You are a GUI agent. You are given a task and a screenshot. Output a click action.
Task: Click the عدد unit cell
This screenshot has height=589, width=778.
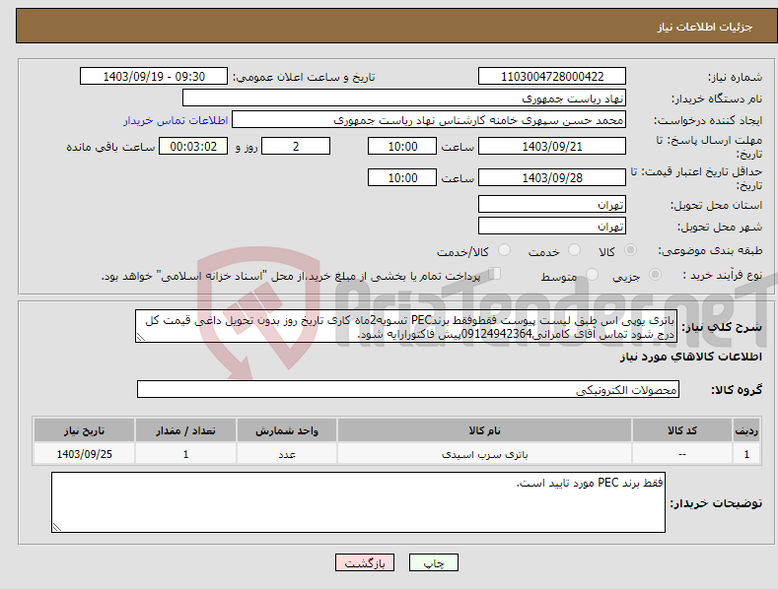(287, 454)
